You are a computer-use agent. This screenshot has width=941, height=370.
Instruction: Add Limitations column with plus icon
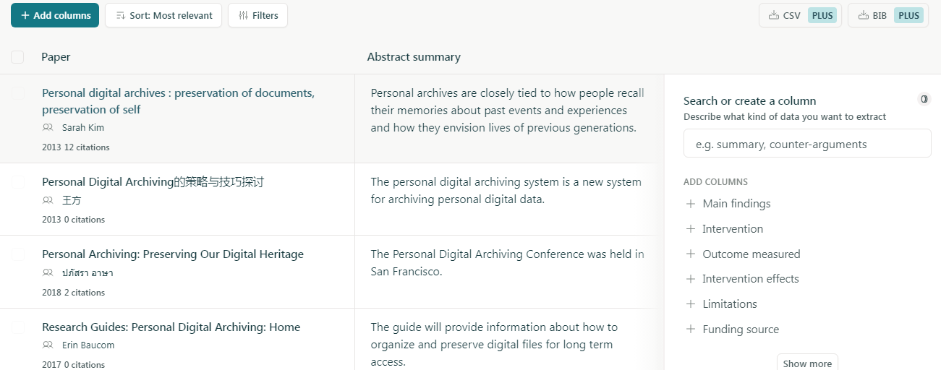pos(690,304)
